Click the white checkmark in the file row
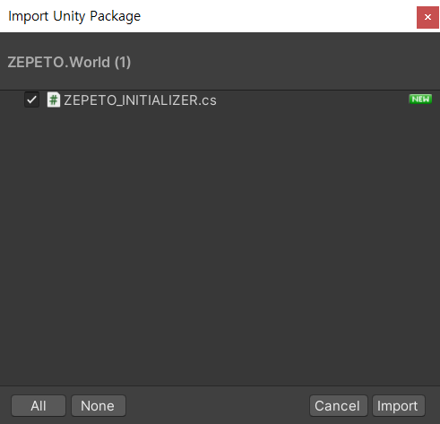The width and height of the screenshot is (440, 424). coord(31,100)
